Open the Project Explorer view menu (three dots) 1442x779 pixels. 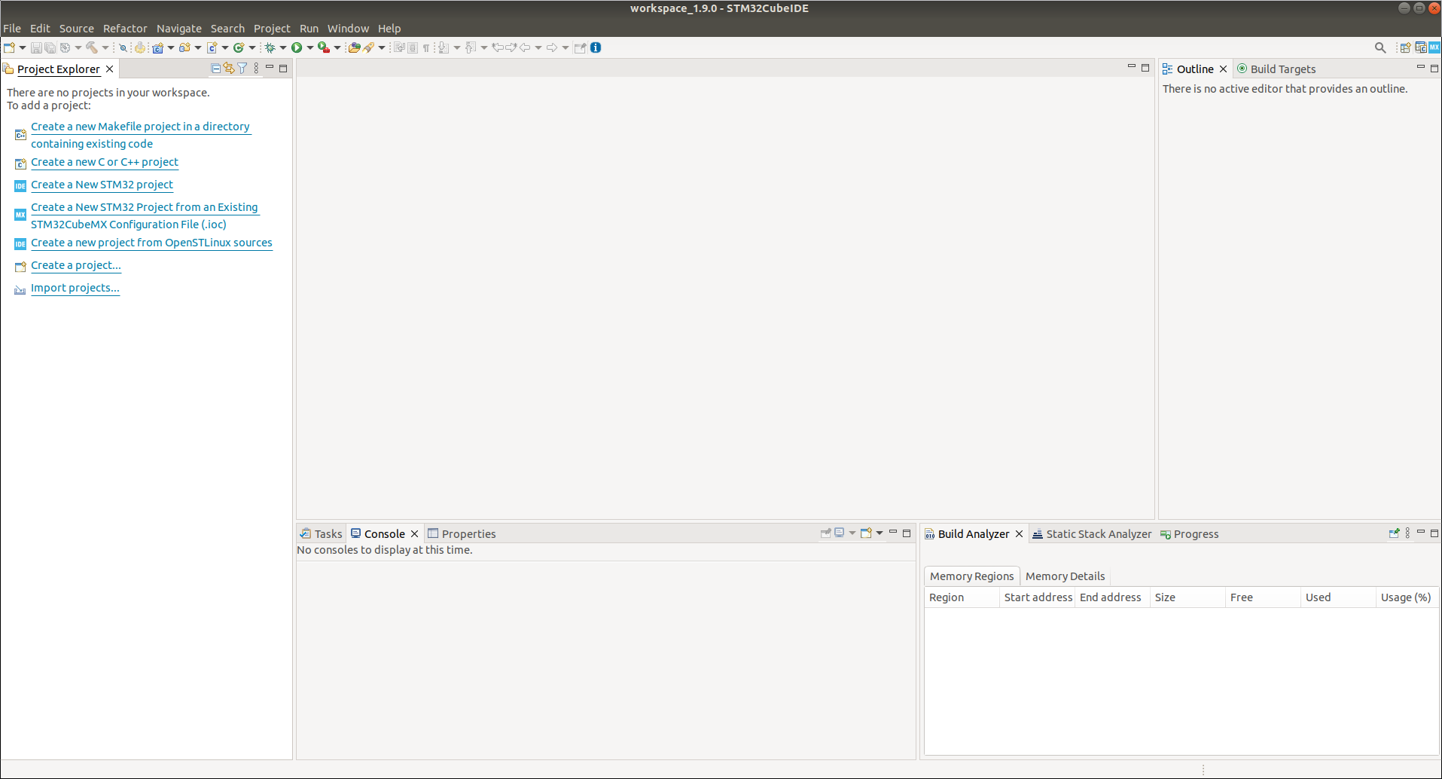coord(256,69)
